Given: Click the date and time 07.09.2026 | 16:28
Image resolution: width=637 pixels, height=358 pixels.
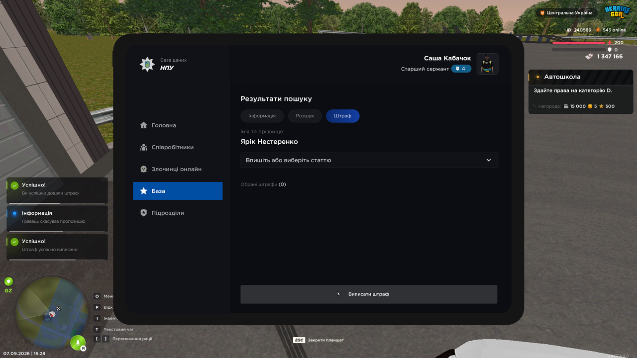Looking at the screenshot, I should (x=24, y=354).
